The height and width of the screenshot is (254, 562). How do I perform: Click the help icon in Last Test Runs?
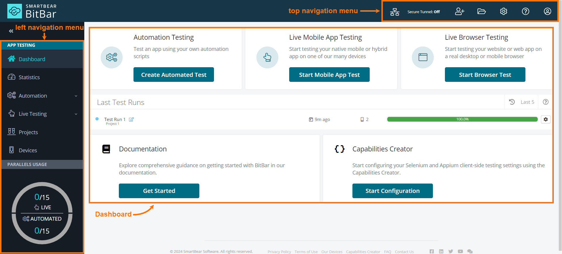pos(546,102)
